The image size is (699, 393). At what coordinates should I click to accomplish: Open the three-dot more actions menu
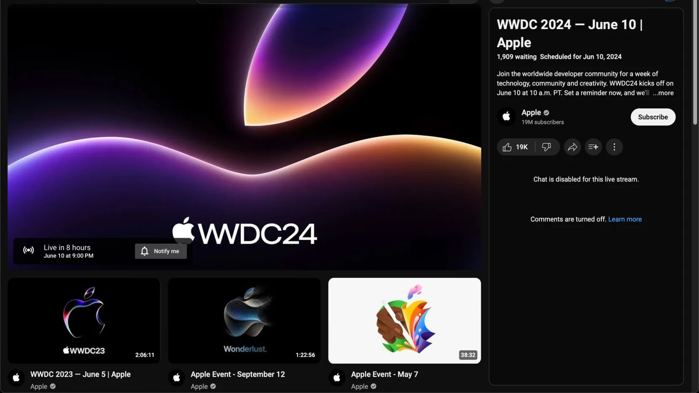(614, 147)
